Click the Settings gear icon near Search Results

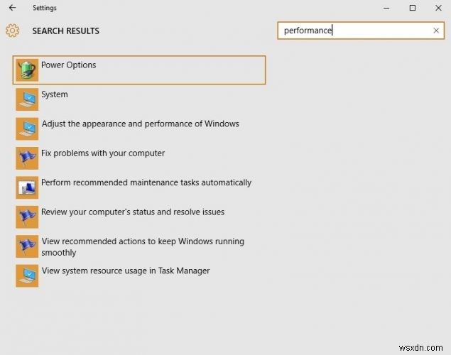click(12, 31)
